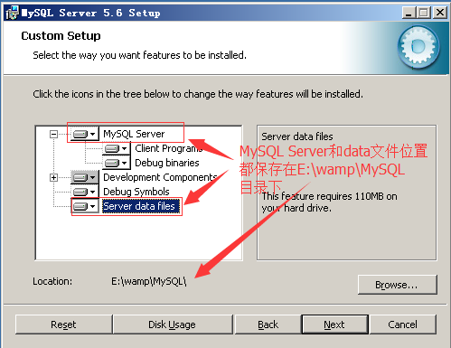Open Debug binaries feature install dropdown icon
The height and width of the screenshot is (348, 451).
[117, 163]
